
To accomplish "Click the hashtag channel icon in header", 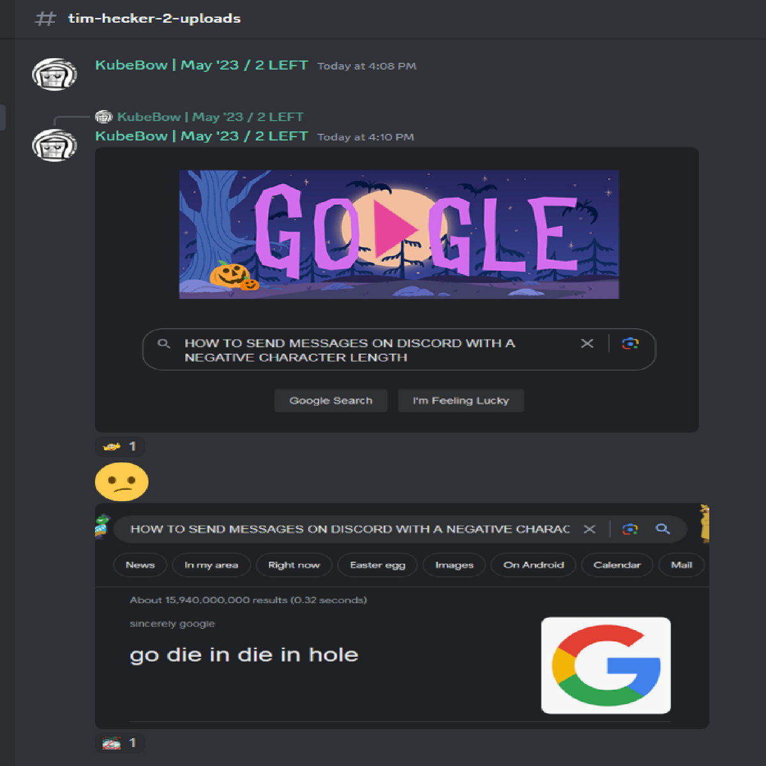I will point(45,19).
